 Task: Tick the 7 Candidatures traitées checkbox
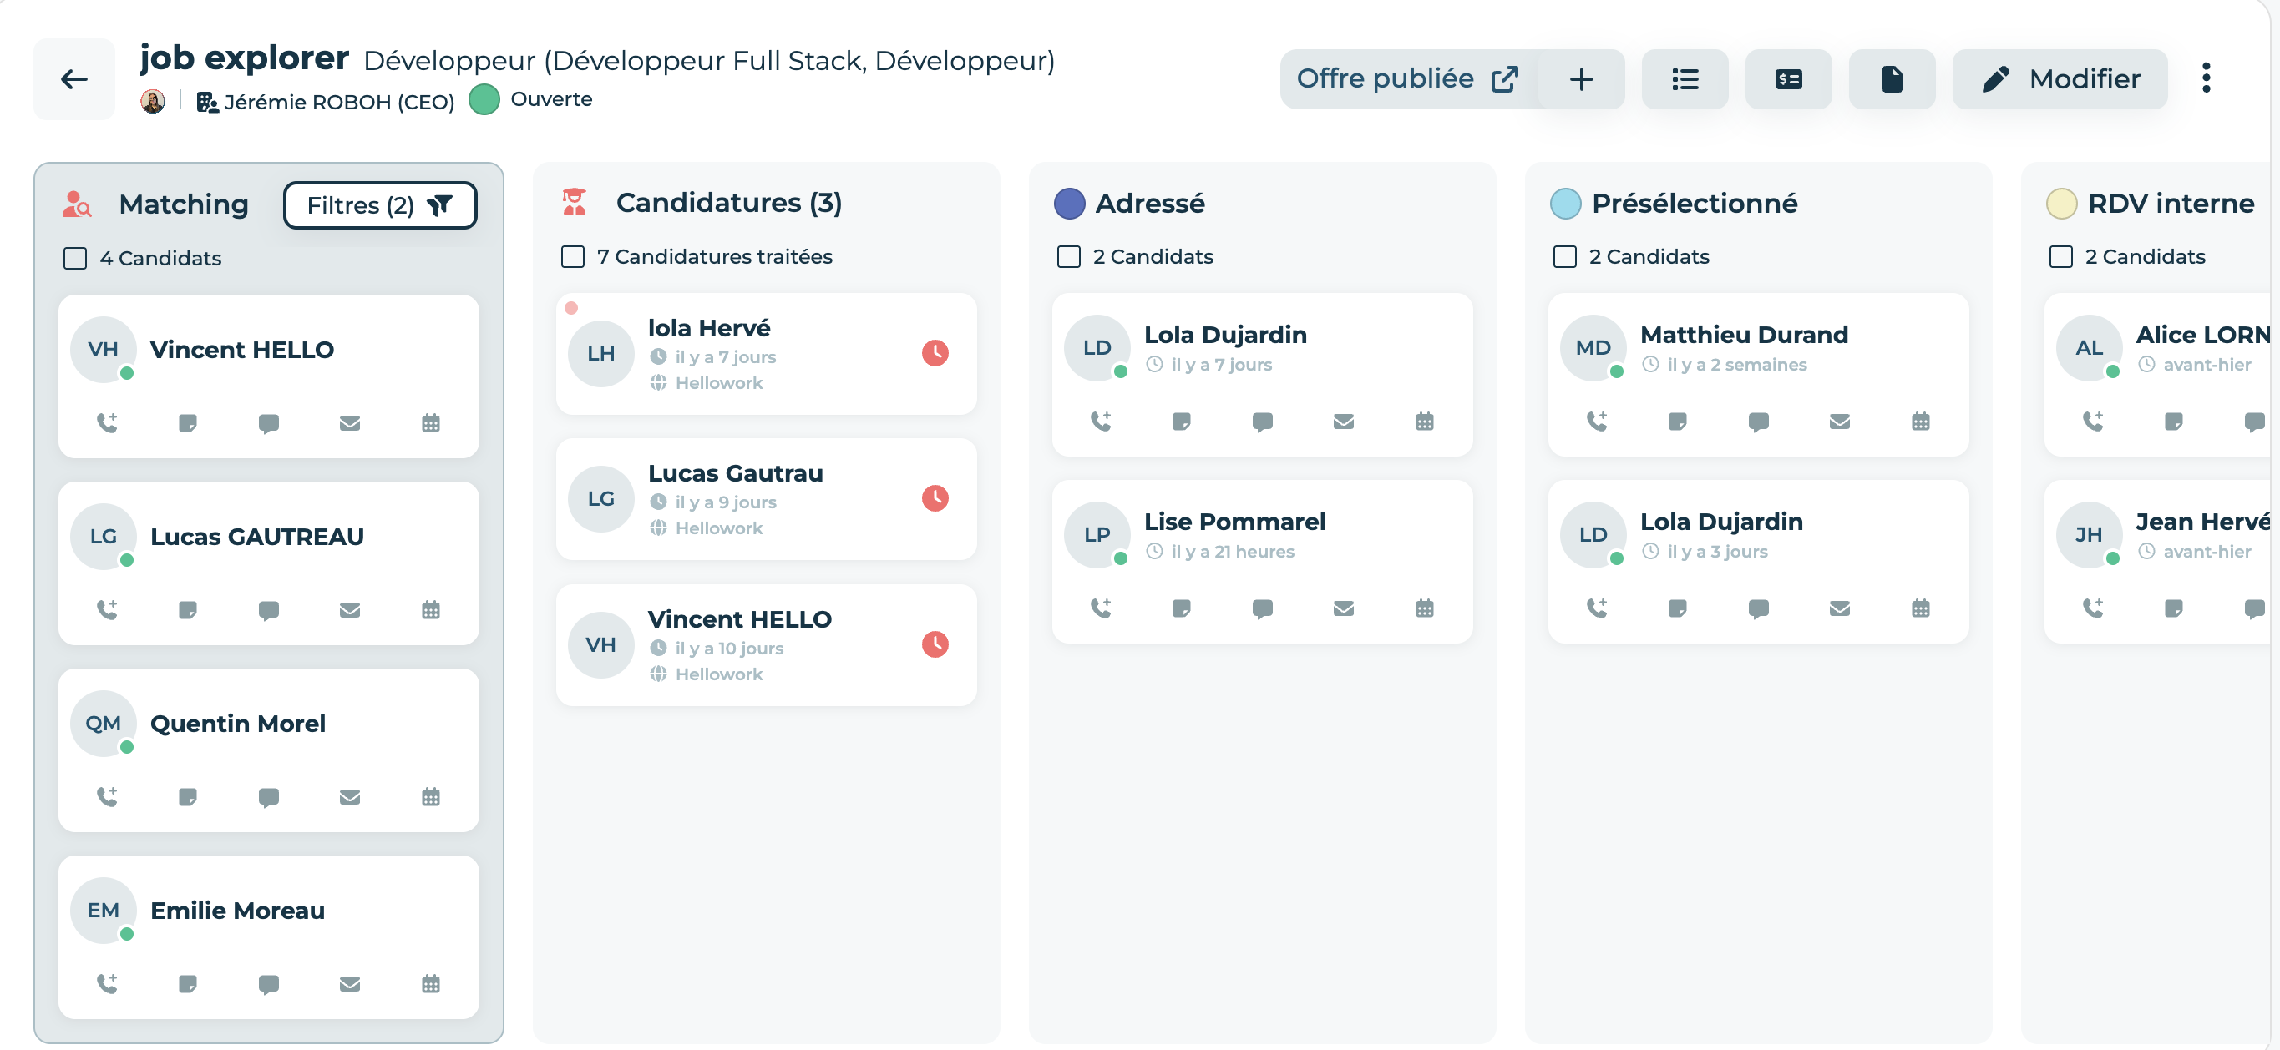[573, 256]
